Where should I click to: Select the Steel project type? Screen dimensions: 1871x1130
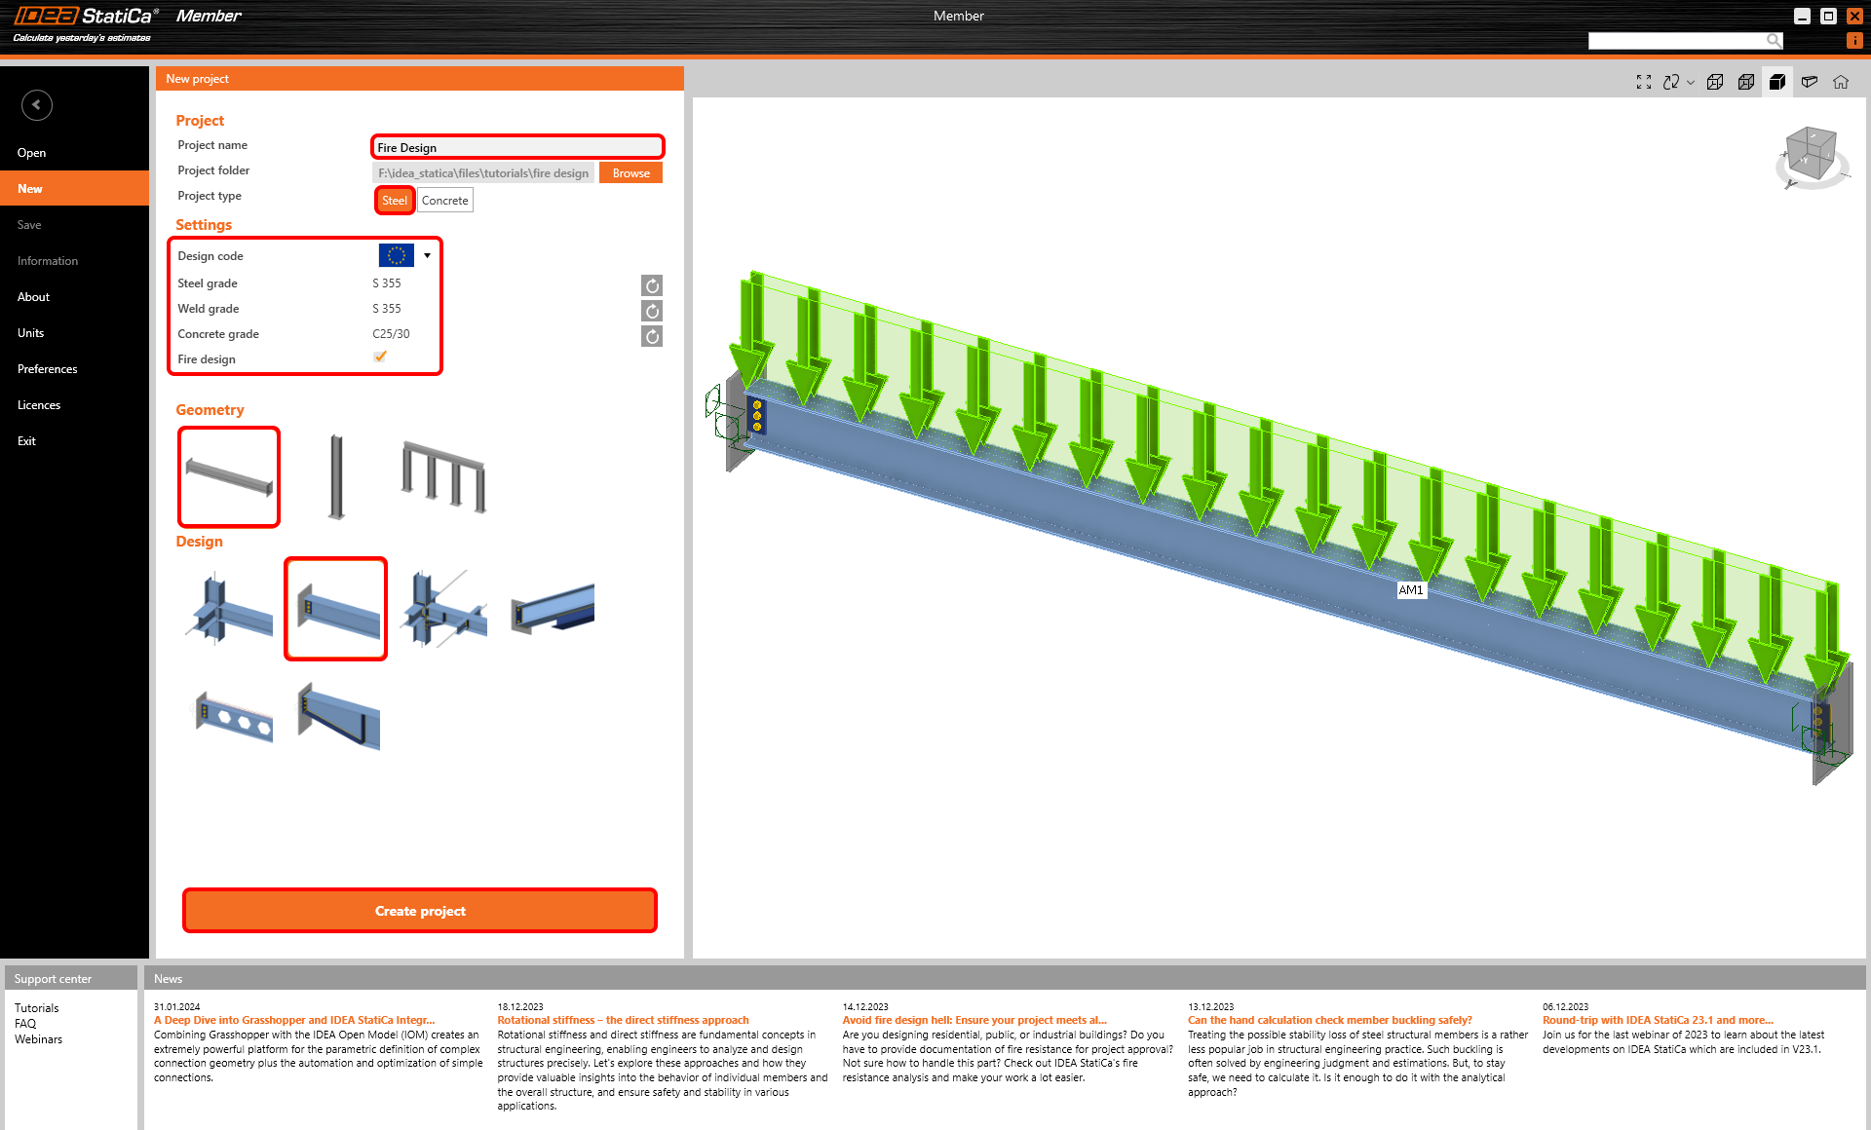click(394, 200)
